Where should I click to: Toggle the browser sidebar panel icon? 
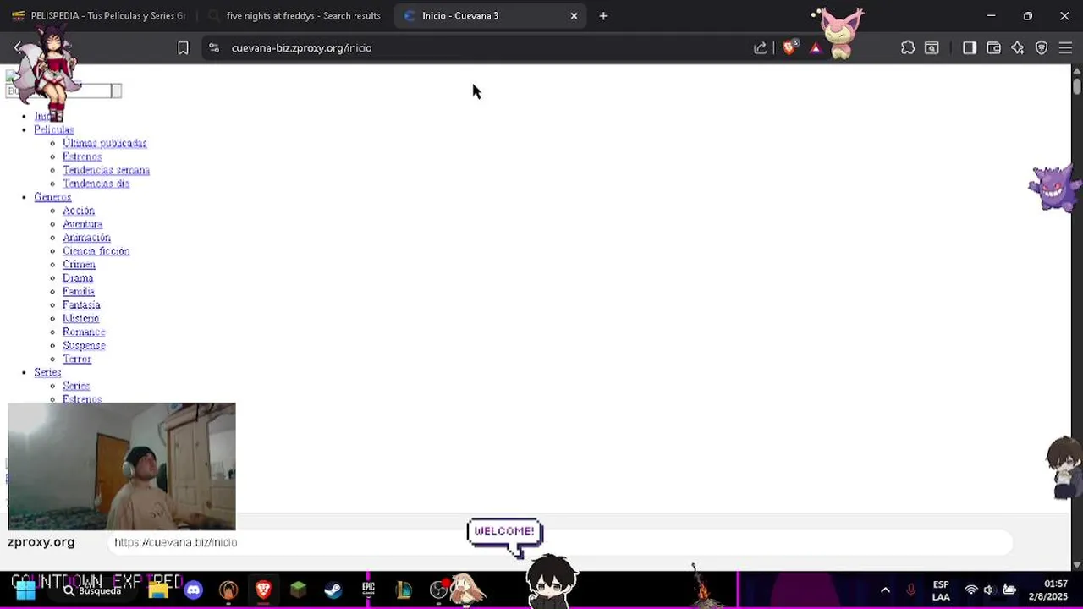tap(970, 48)
